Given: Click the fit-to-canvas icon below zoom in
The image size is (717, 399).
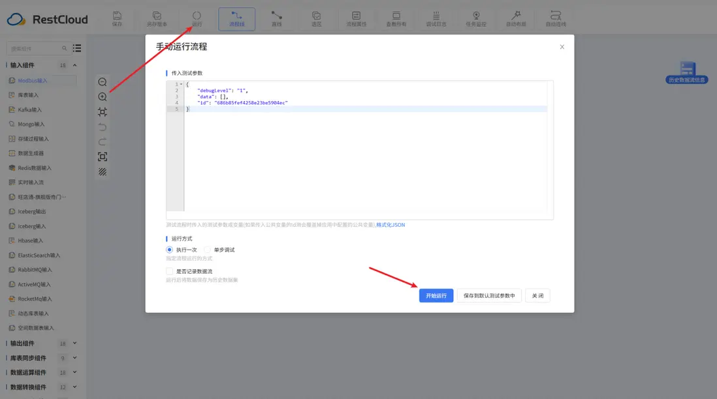Looking at the screenshot, I should [x=103, y=112].
